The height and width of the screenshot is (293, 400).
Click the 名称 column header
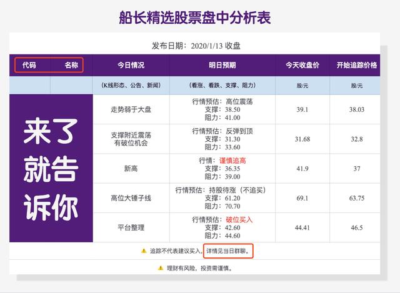[71, 65]
